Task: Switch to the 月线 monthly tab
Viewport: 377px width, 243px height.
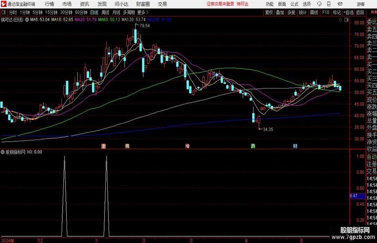Action: [116, 12]
